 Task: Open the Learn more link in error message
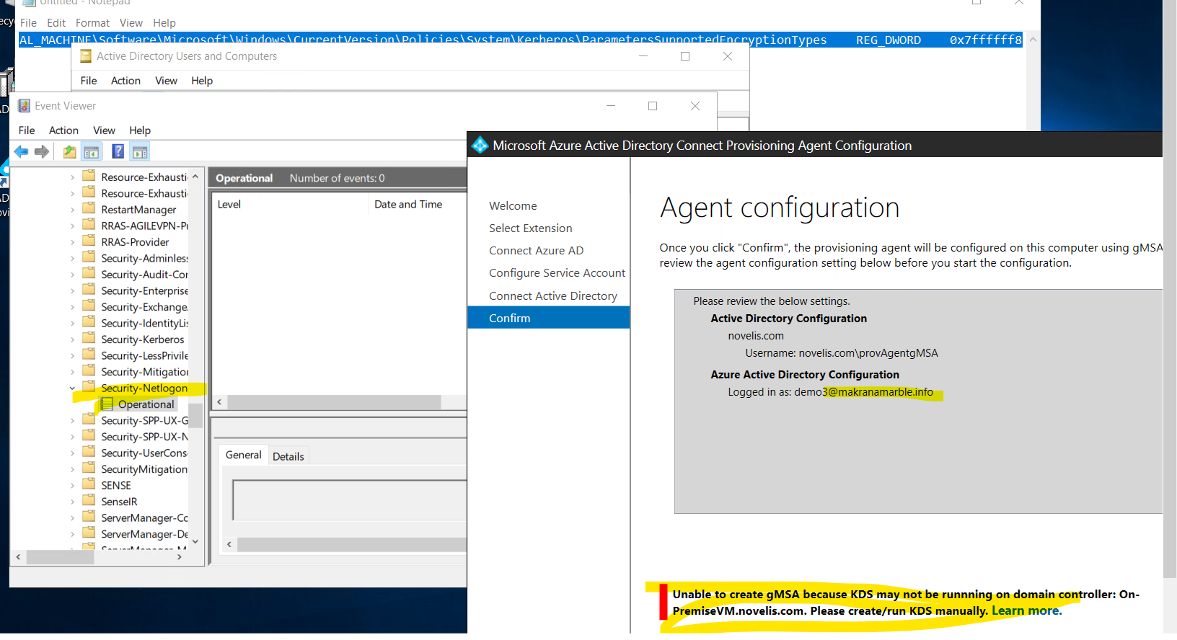coord(1026,610)
